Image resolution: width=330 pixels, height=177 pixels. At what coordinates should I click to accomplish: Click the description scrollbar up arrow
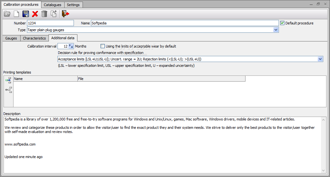coord(324,120)
